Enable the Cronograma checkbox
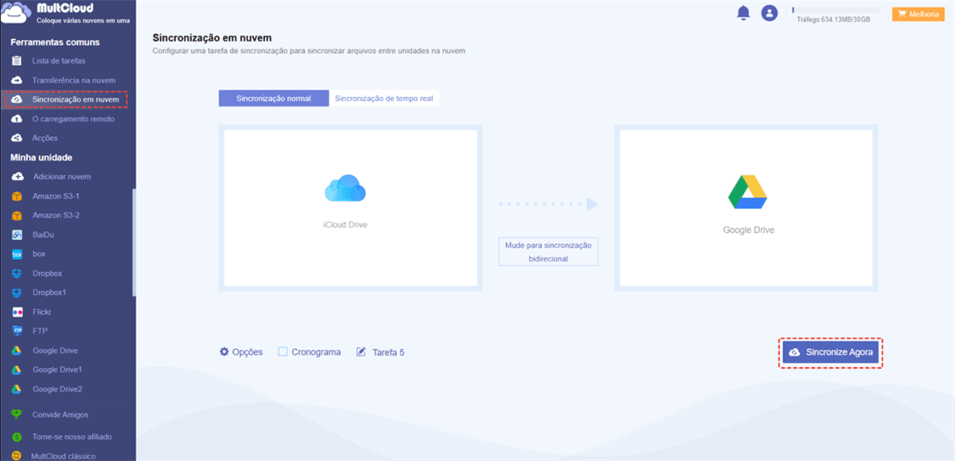This screenshot has width=955, height=461. (x=283, y=351)
